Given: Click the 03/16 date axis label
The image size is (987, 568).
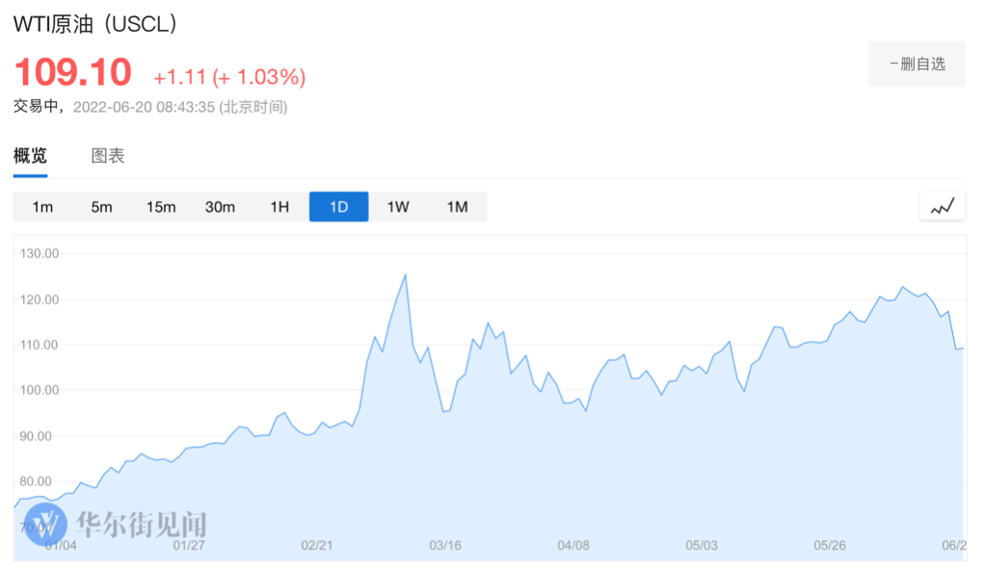Looking at the screenshot, I should click(445, 545).
